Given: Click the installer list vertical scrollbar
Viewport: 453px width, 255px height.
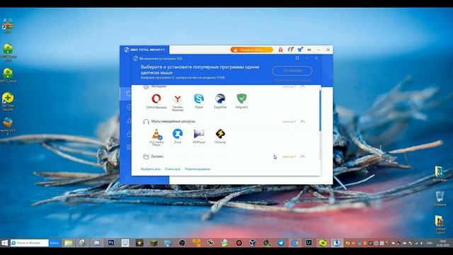Looking at the screenshot, I should coord(320,110).
